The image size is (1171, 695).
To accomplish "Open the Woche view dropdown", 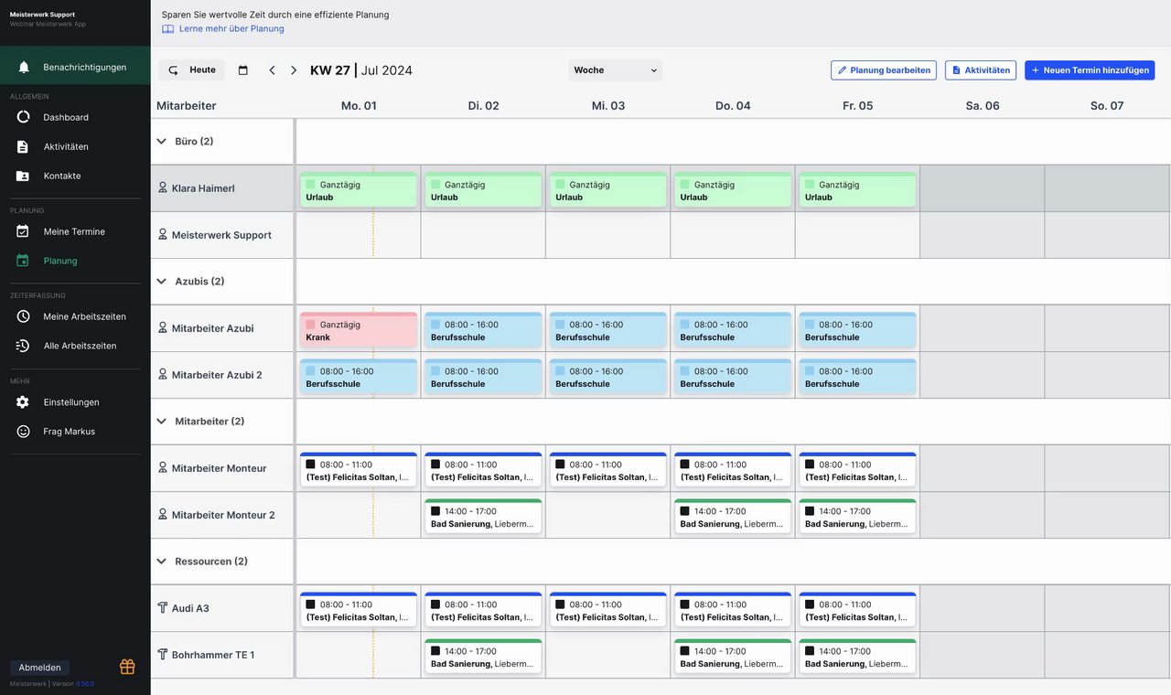I will point(615,70).
